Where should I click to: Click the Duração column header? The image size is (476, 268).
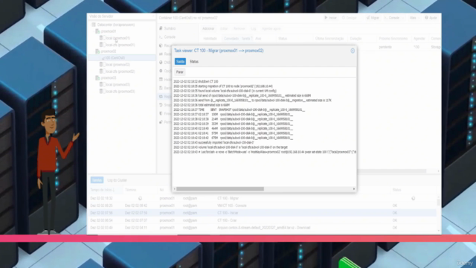(356, 39)
